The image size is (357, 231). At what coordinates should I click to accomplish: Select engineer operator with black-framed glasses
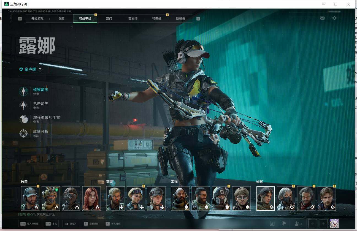(x=241, y=199)
